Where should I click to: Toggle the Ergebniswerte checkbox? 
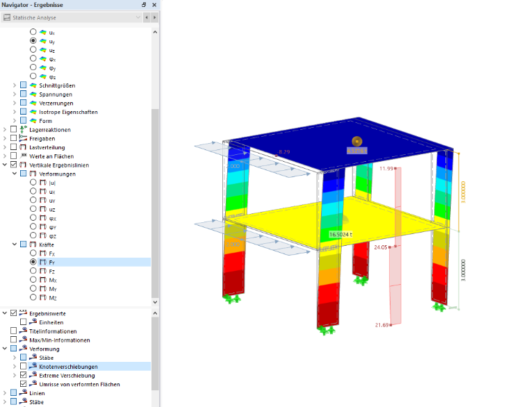coord(13,313)
